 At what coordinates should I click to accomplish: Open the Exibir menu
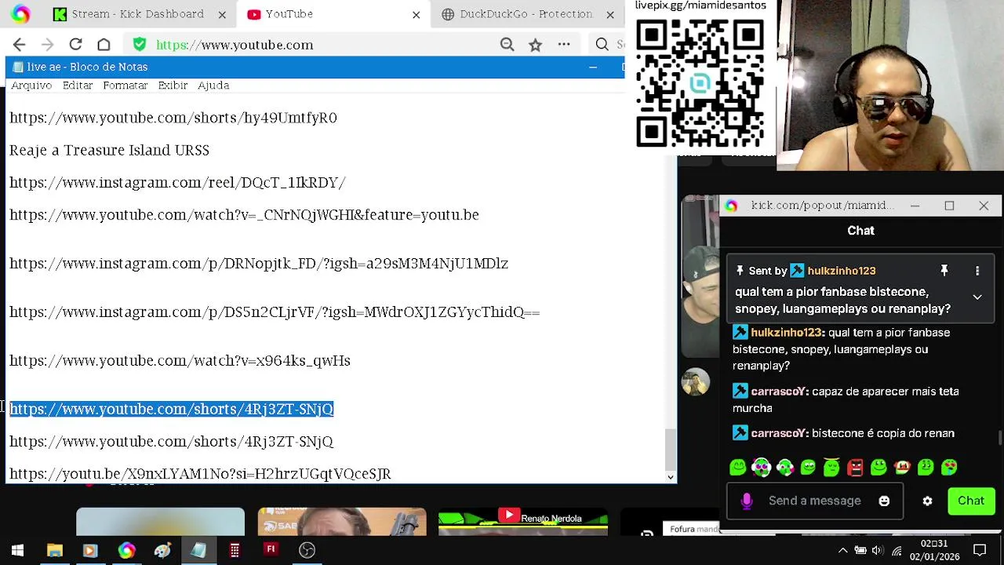[173, 86]
